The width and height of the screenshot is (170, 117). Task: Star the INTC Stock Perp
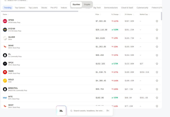pos(157,98)
